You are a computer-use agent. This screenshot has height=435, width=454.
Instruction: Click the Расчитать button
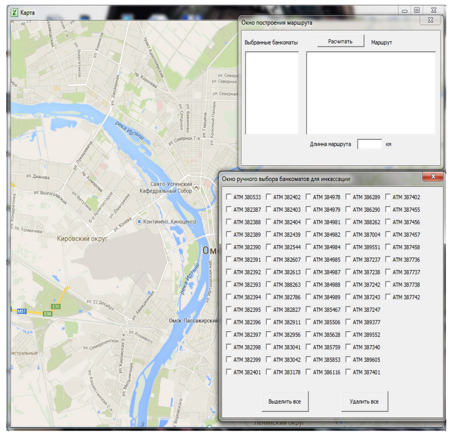tap(340, 42)
